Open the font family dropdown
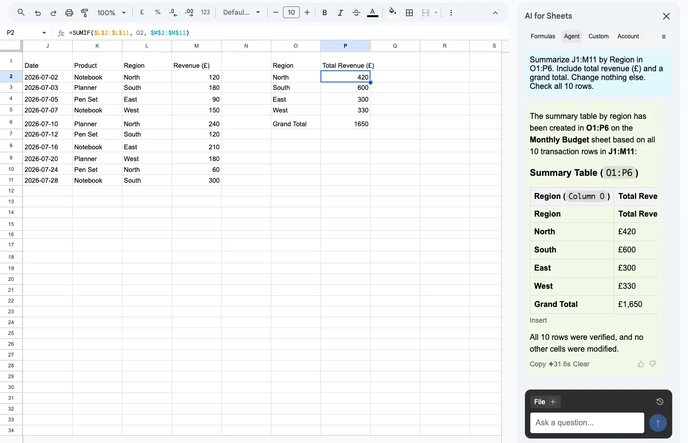The height and width of the screenshot is (443, 688). tap(241, 12)
